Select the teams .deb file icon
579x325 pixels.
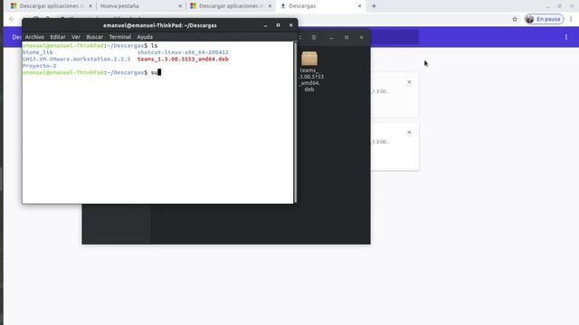[309, 59]
